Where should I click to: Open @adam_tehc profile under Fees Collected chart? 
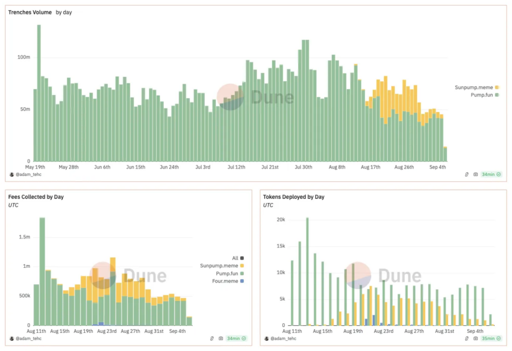pyautogui.click(x=28, y=338)
